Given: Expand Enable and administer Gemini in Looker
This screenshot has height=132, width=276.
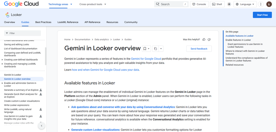Looking at the screenshot, I should [x=2, y=83].
